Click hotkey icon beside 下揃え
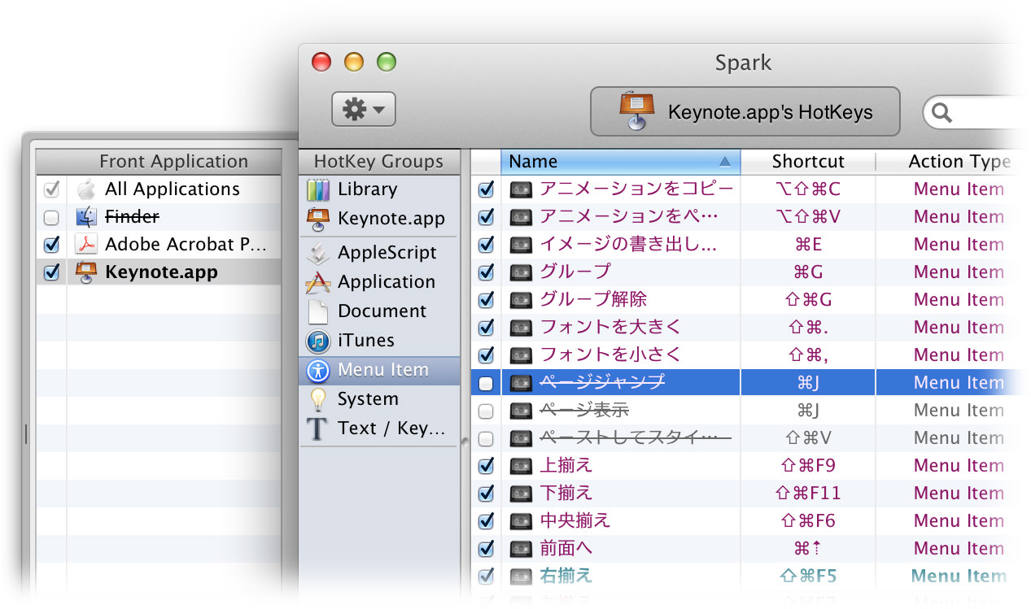 click(521, 494)
